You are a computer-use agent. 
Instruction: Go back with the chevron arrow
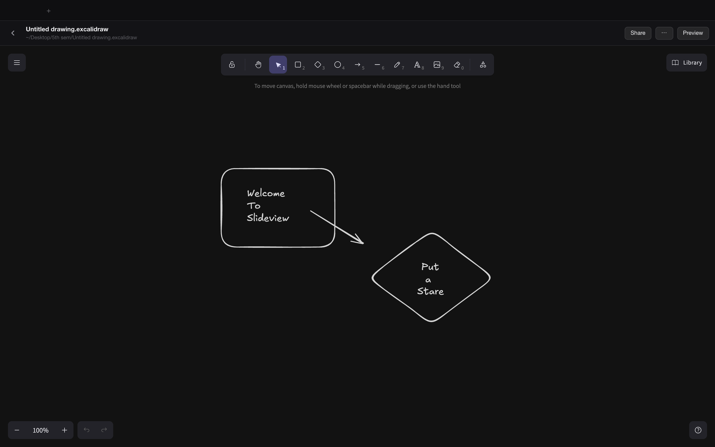coord(13,33)
